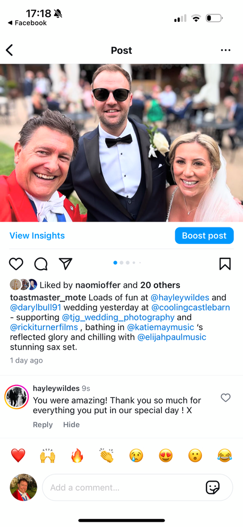
Task: Hide the hayleywildes comment
Action: point(71,424)
